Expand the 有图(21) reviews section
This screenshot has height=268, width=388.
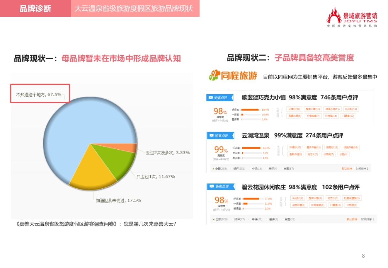pyautogui.click(x=289, y=219)
